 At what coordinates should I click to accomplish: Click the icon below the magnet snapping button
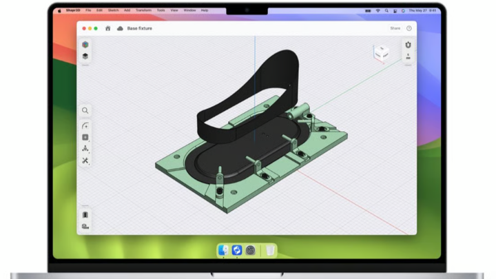pos(408,56)
